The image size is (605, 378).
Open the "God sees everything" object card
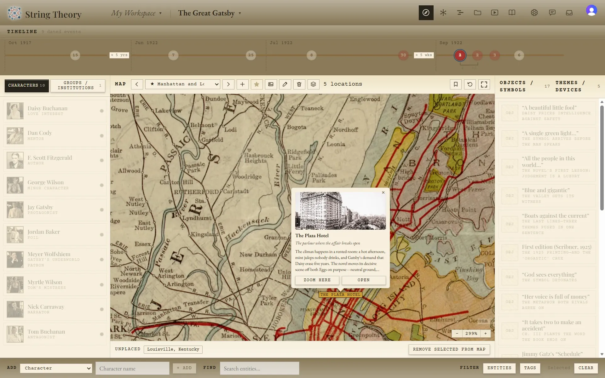coord(547,277)
